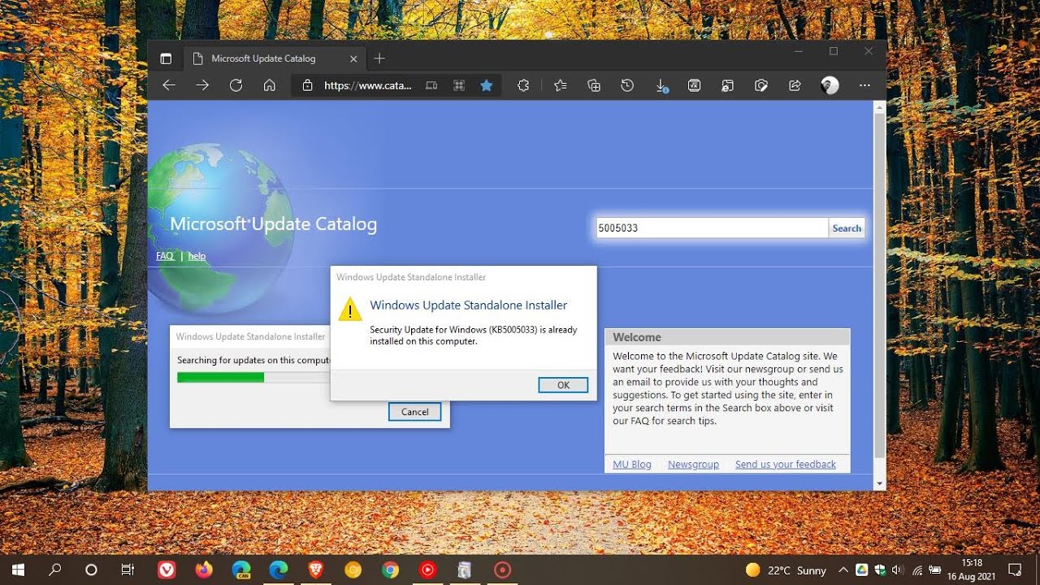Open the Math Solver toolbar icon
1040x585 pixels.
pos(695,85)
